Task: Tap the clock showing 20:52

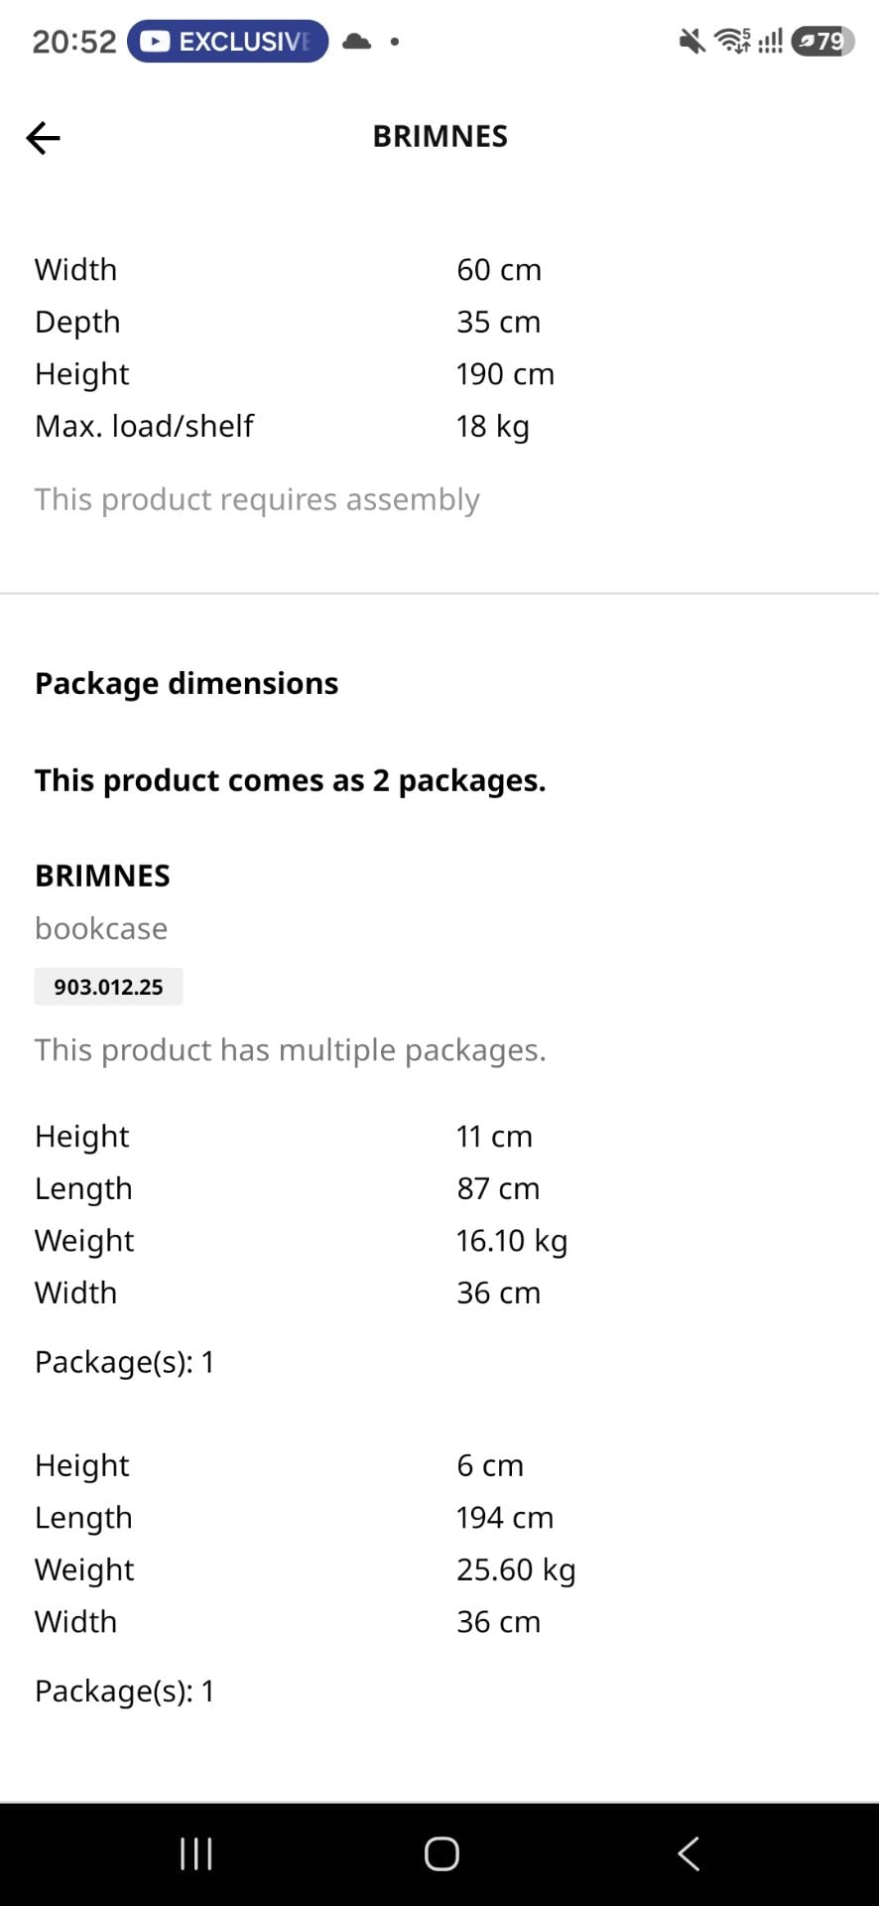Action: 74,42
